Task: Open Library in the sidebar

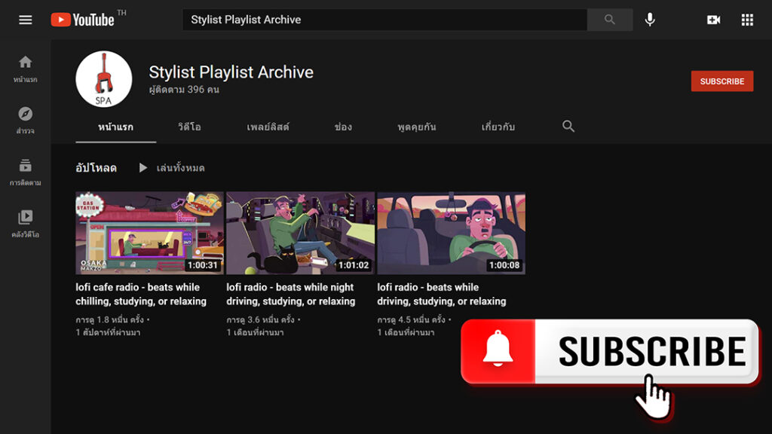Action: [26, 223]
